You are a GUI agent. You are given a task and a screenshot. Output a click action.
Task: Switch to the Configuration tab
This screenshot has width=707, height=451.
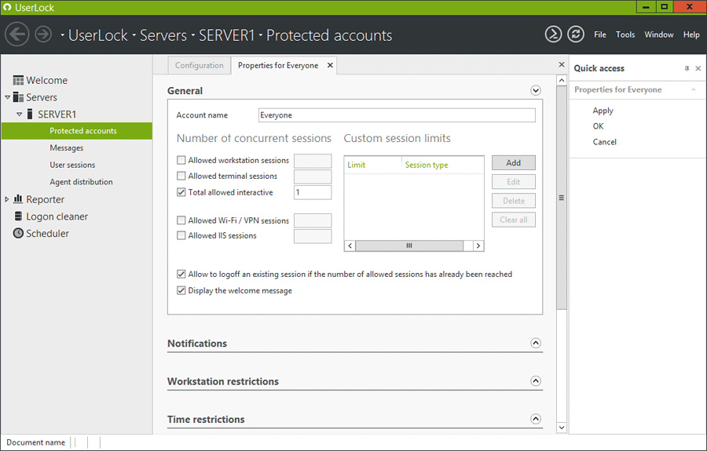[x=199, y=66]
